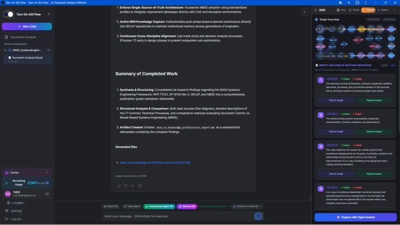
Task: Select number 4 badge sentence card
Action: click(321, 189)
